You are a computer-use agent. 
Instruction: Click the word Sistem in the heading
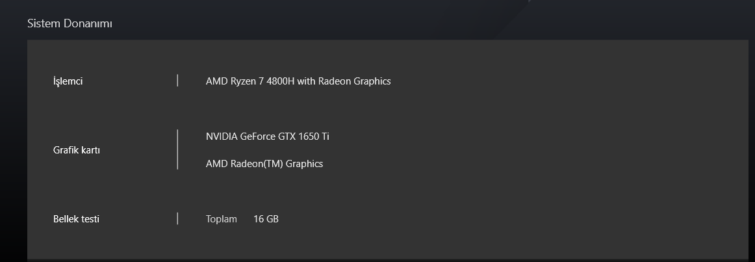[42, 23]
